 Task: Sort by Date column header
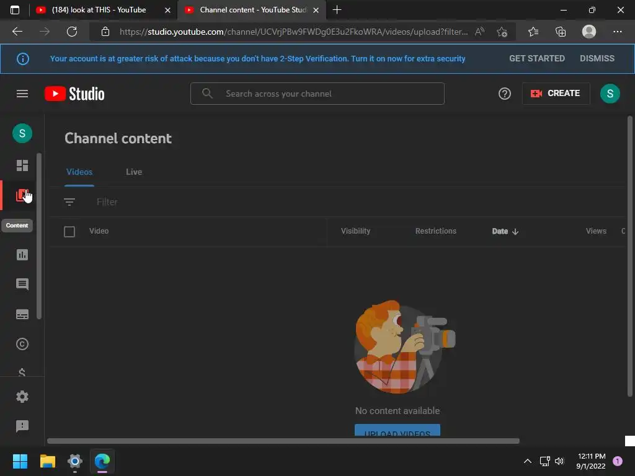(x=505, y=231)
